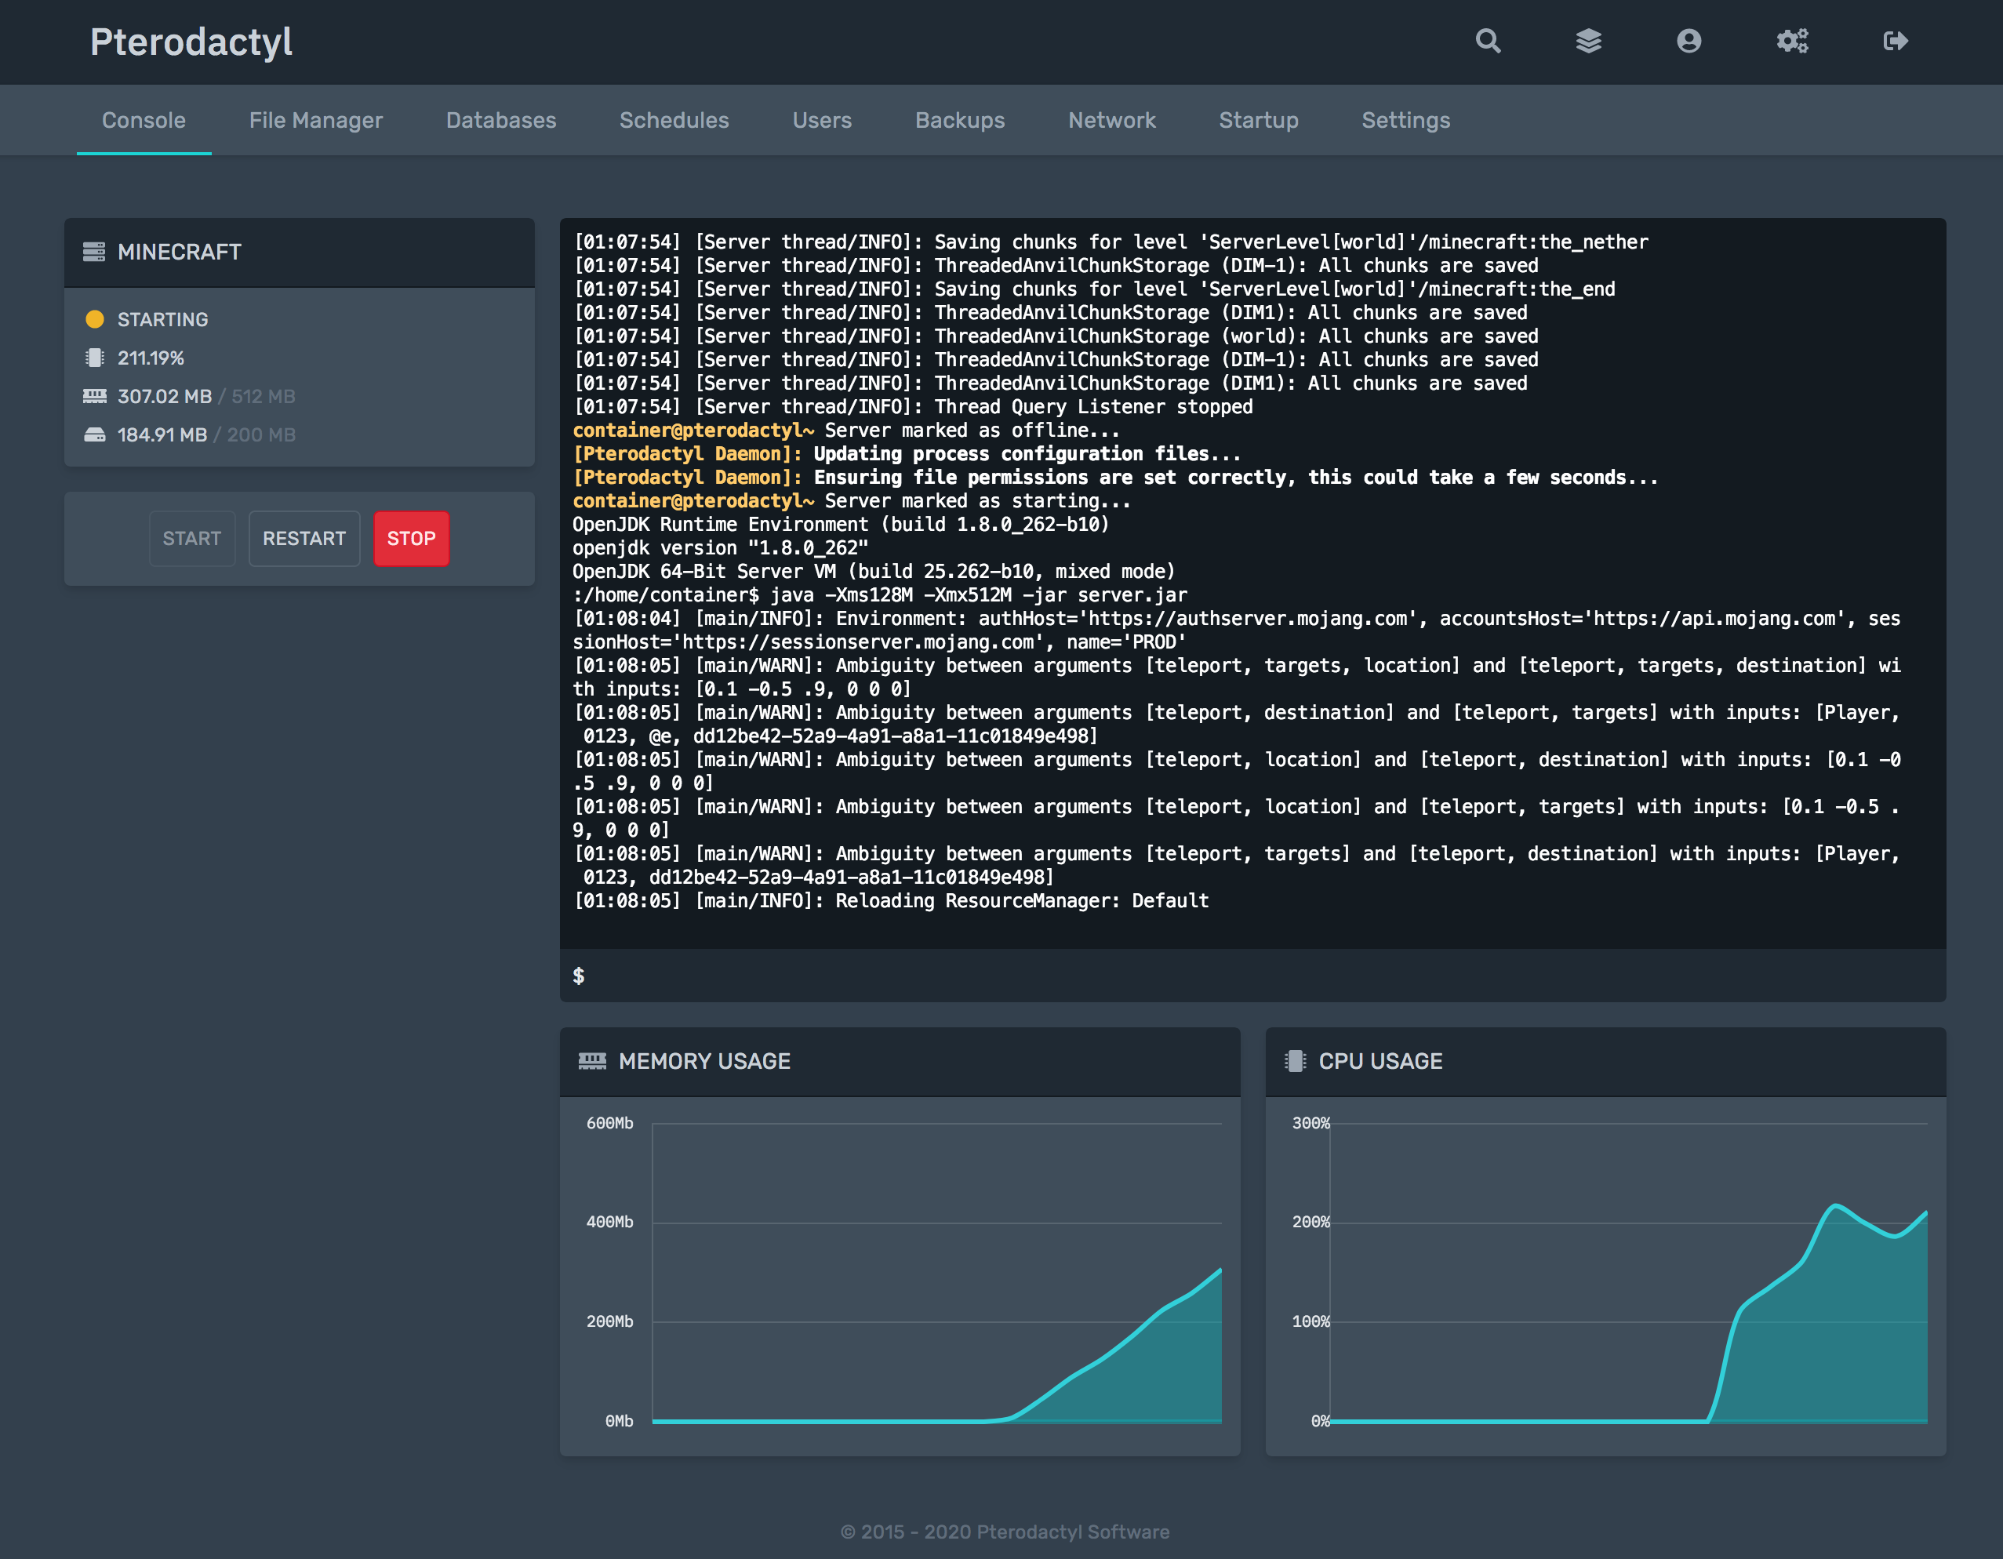Screen dimensions: 2003x1559
Task: Open admin settings cogs icon
Action: [x=1792, y=42]
